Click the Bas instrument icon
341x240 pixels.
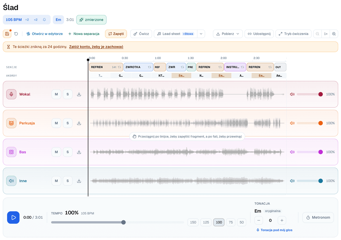click(11, 152)
